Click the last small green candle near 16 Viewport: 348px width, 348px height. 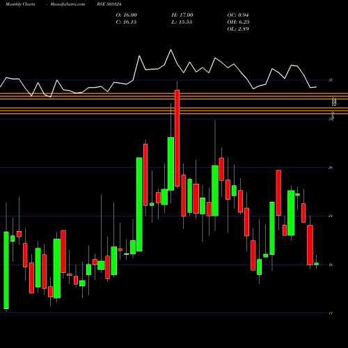(x=317, y=264)
